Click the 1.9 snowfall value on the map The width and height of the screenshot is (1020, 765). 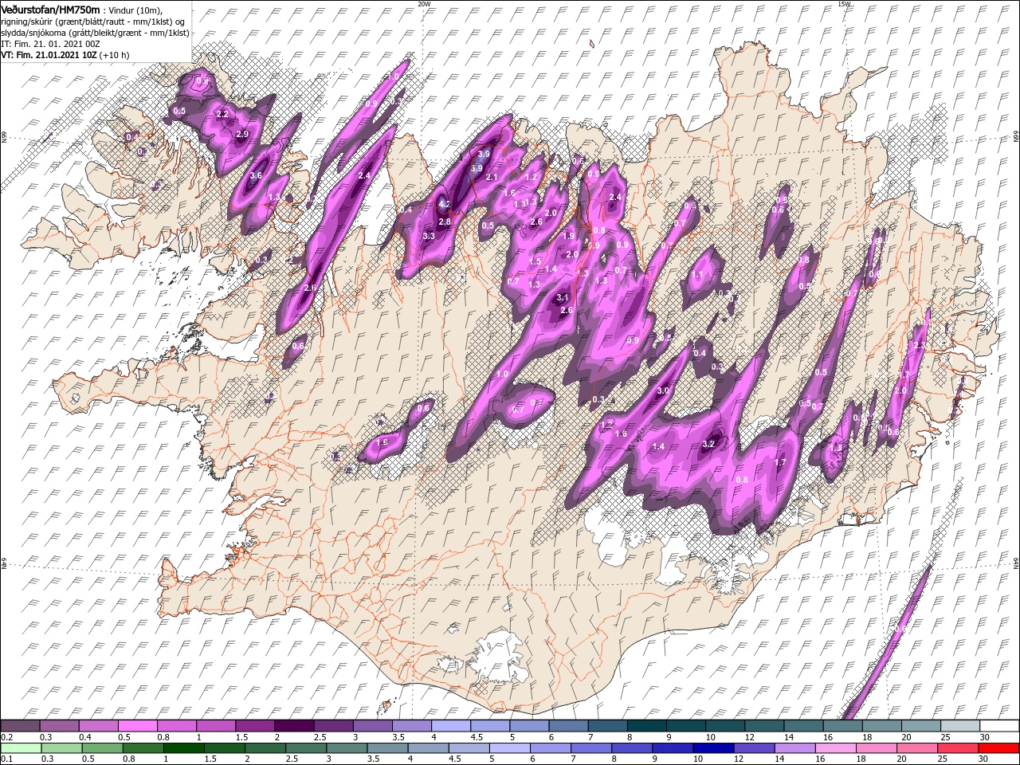point(568,236)
